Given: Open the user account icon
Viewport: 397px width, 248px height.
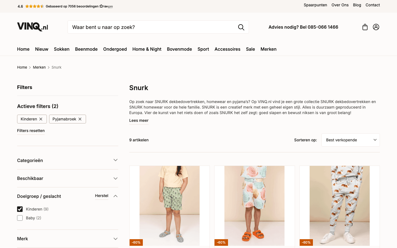Looking at the screenshot, I should tap(376, 27).
